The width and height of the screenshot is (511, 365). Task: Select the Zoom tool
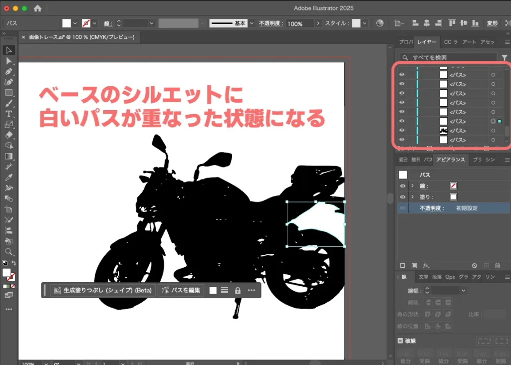point(9,252)
